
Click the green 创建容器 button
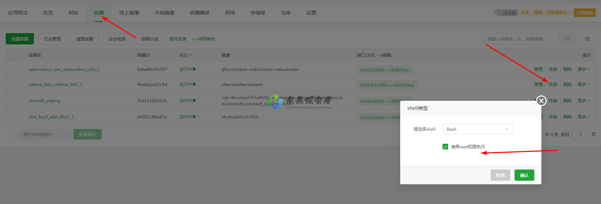tap(20, 39)
